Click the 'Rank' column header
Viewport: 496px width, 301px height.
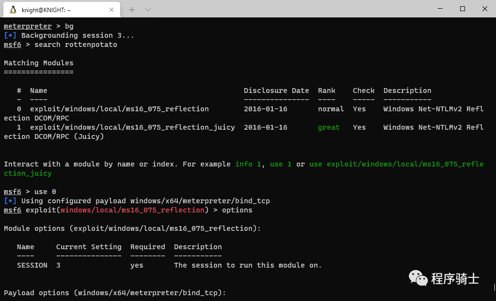tap(326, 90)
